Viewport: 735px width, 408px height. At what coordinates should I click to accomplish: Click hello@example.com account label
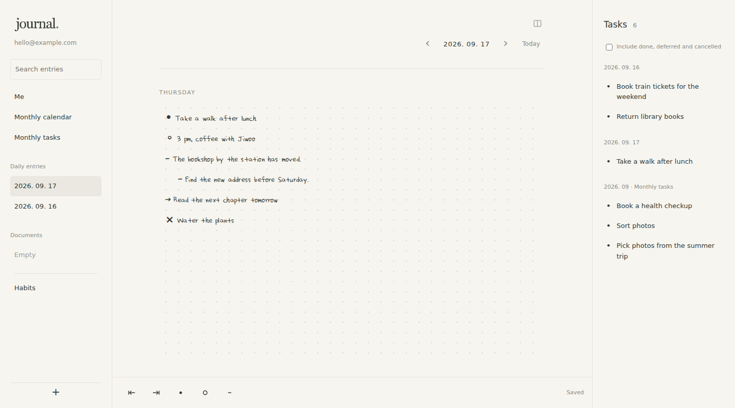[x=45, y=43]
